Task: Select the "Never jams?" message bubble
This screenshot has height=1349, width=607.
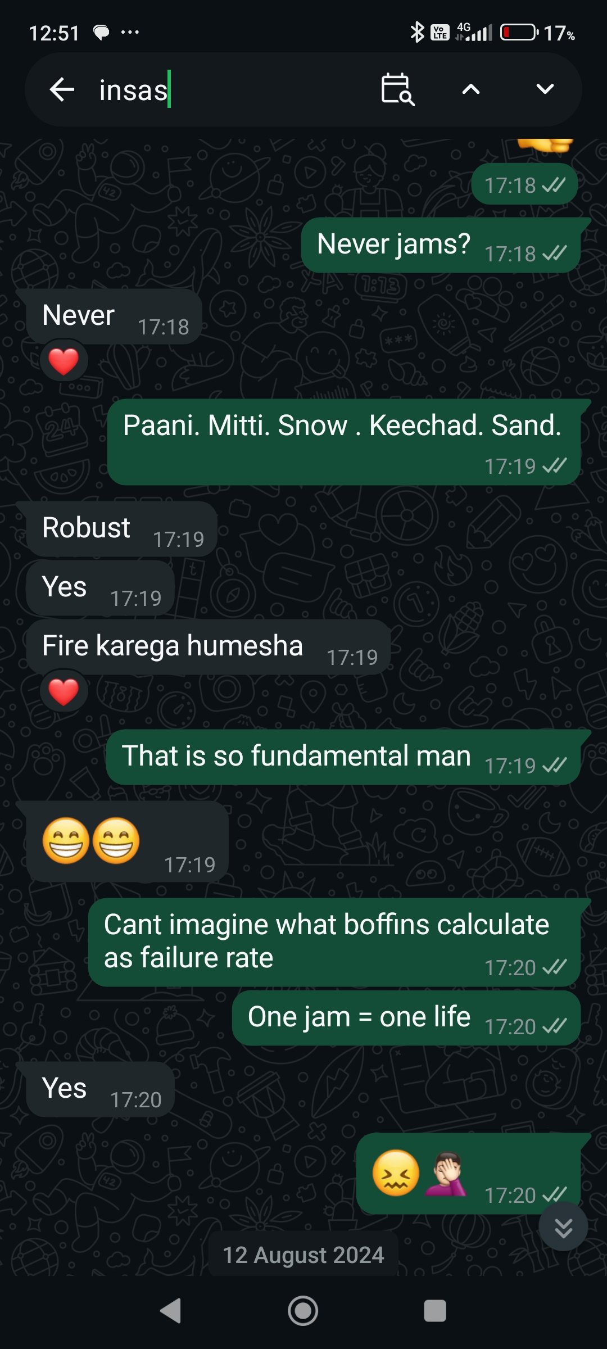Action: point(441,246)
